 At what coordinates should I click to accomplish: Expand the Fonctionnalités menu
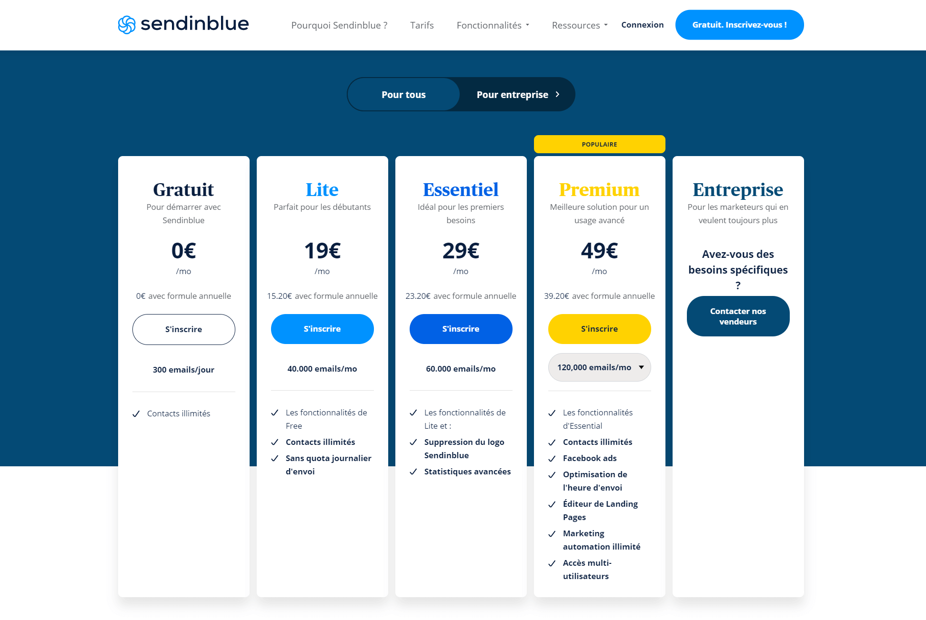point(493,25)
